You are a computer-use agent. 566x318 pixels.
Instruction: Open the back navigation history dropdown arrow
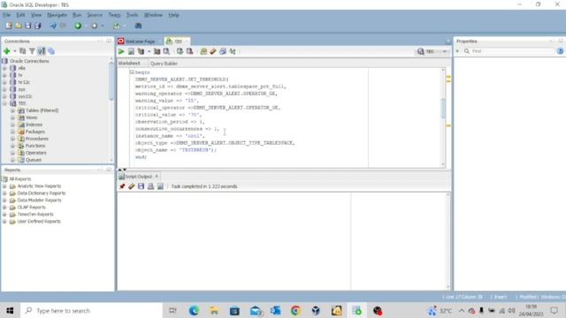(x=86, y=26)
